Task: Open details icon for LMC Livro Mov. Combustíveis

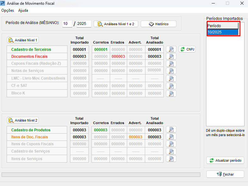Action: pos(171,78)
